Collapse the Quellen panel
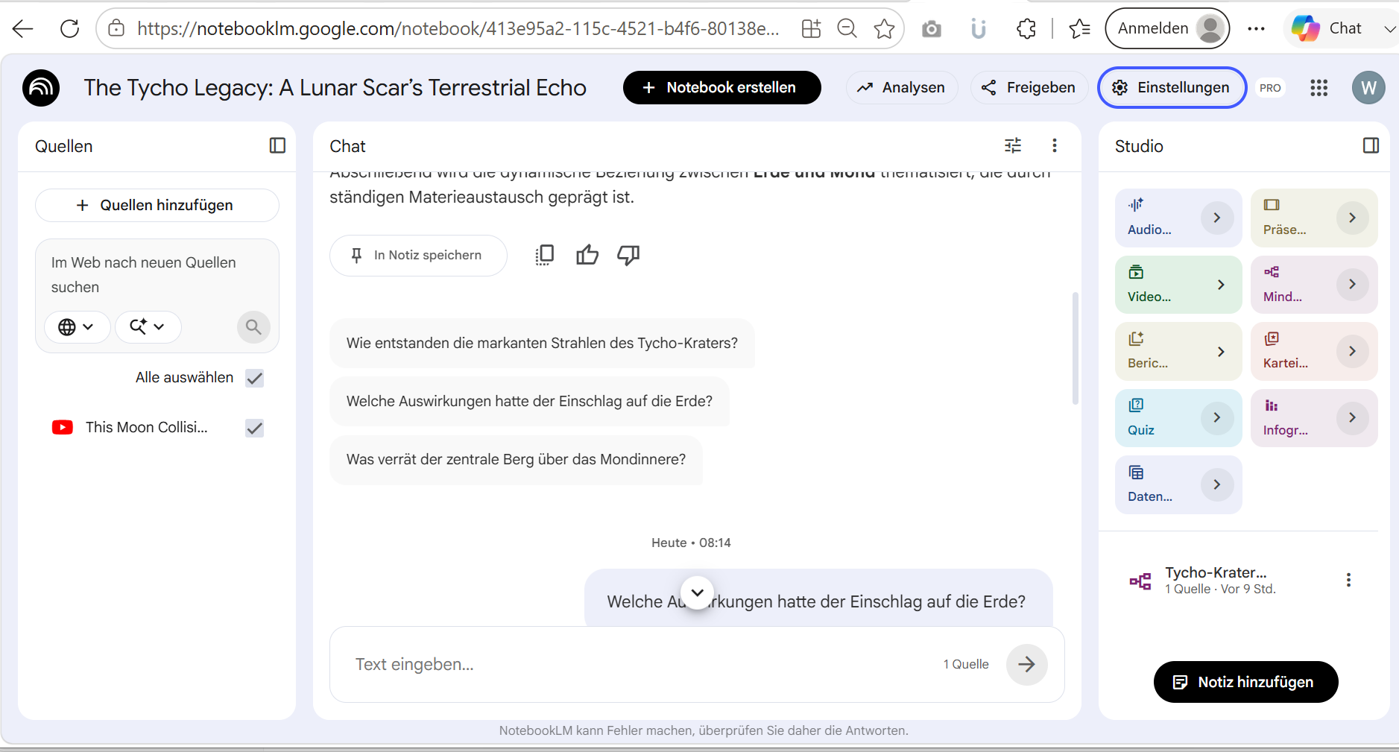 click(x=277, y=145)
